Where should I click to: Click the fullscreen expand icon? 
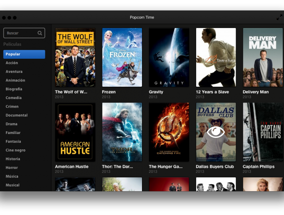(279, 18)
